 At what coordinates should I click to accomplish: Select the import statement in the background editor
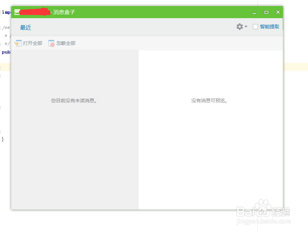5,12
